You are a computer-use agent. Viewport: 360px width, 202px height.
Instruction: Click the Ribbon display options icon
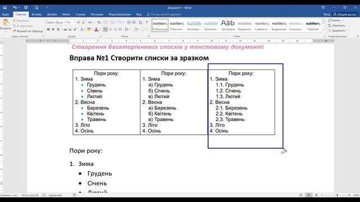323,7
